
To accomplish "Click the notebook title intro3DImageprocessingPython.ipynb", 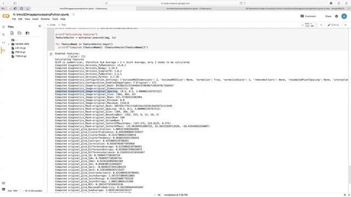I will point(43,15).
